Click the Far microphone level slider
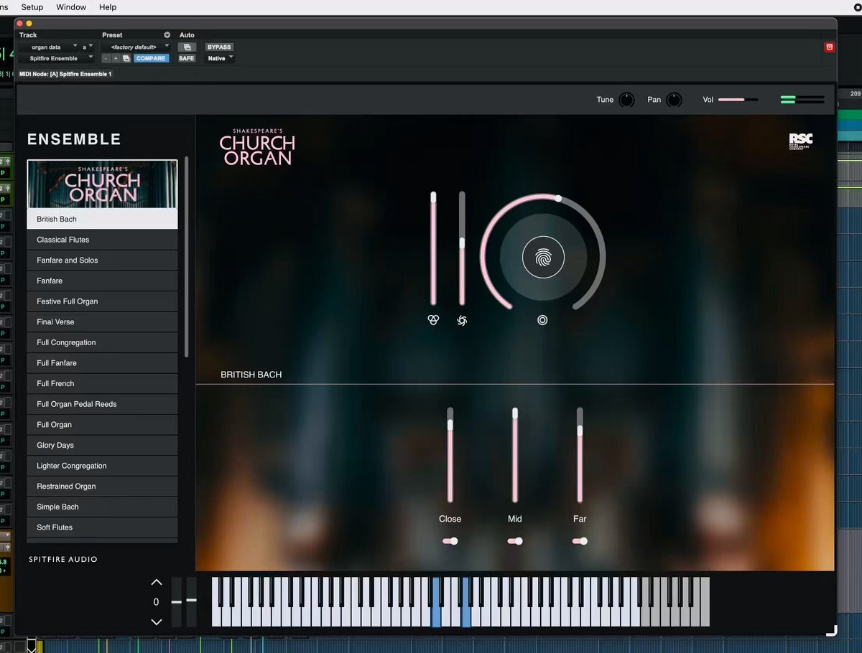The height and width of the screenshot is (653, 862). (x=580, y=455)
